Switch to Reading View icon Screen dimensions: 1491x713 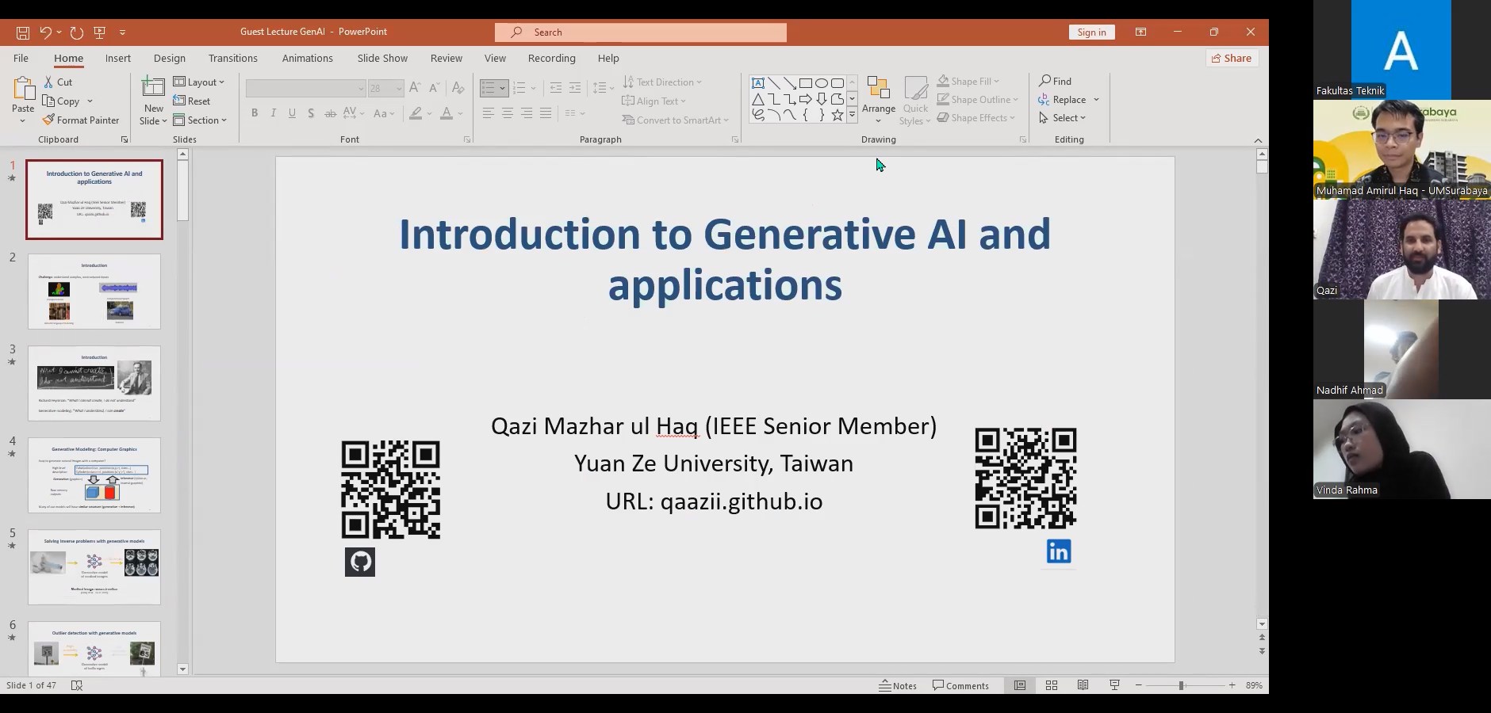1083,685
